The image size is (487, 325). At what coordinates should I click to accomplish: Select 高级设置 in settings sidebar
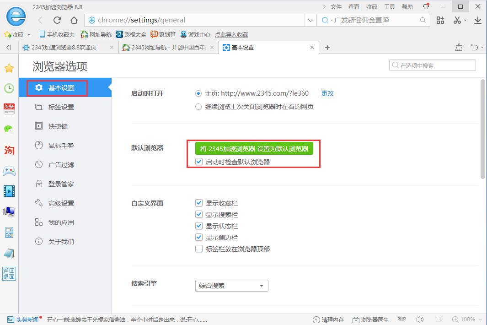point(65,203)
